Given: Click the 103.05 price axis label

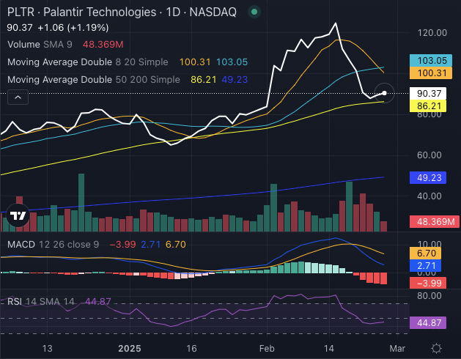Looking at the screenshot, I should click(x=431, y=60).
